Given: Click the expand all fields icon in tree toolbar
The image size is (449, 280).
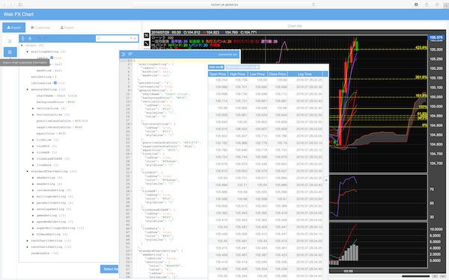Looking at the screenshot, I should 23,38.
